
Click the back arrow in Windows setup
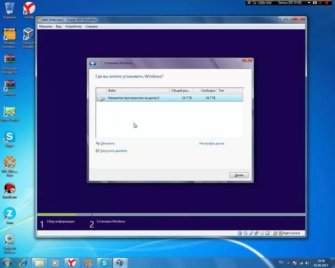(x=93, y=63)
